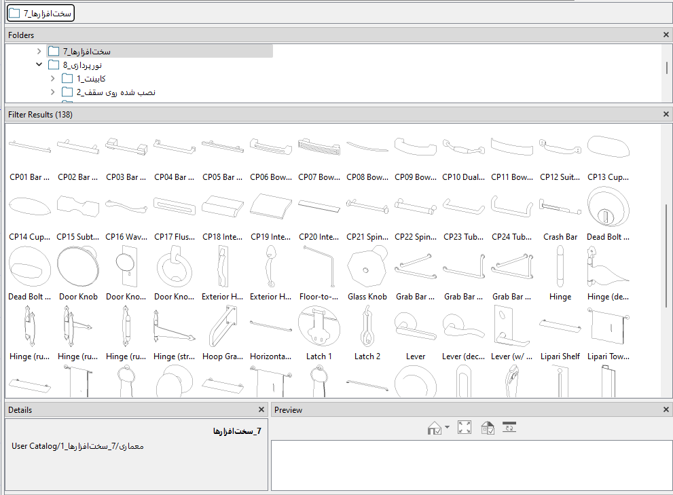Click the سخت‌افزارها_7 breadcrumb button at top
The width and height of the screenshot is (673, 495).
pyautogui.click(x=41, y=13)
